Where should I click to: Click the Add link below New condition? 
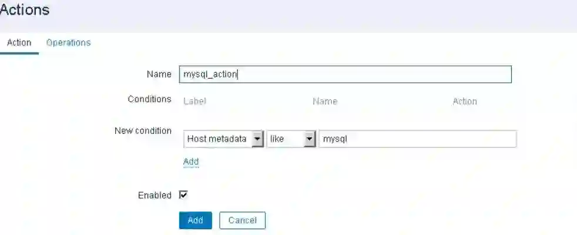tap(191, 162)
